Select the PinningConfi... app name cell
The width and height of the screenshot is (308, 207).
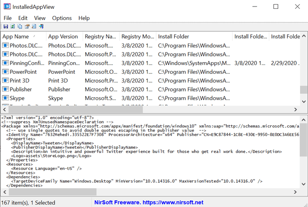coord(27,63)
